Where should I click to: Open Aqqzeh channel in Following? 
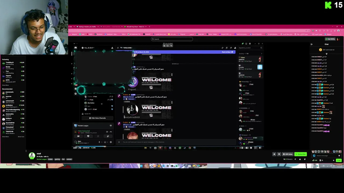click(x=13, y=76)
